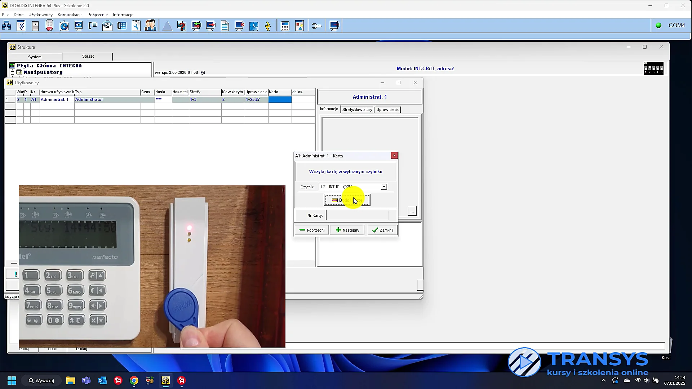Click the Poprzedni button in card dialog
Screen dimensions: 692x389
(x=312, y=230)
